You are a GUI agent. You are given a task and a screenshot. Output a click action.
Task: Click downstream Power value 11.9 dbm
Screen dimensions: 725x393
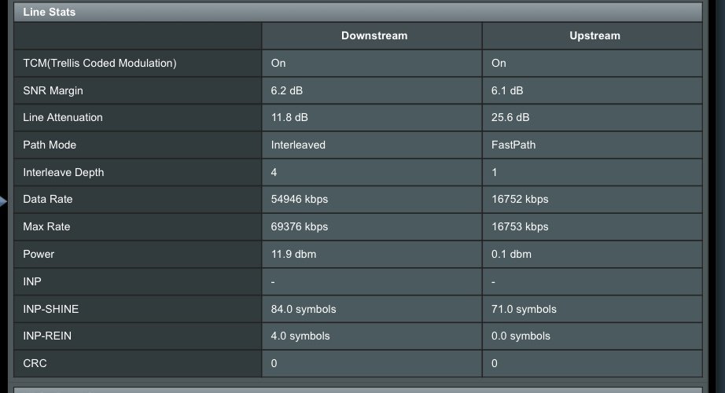click(294, 255)
